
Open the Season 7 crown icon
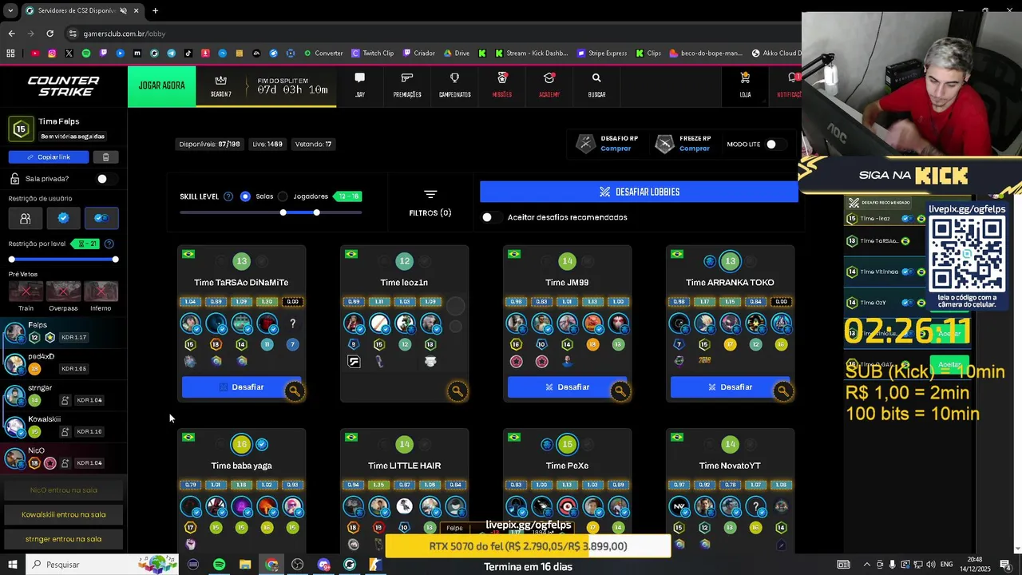221,81
